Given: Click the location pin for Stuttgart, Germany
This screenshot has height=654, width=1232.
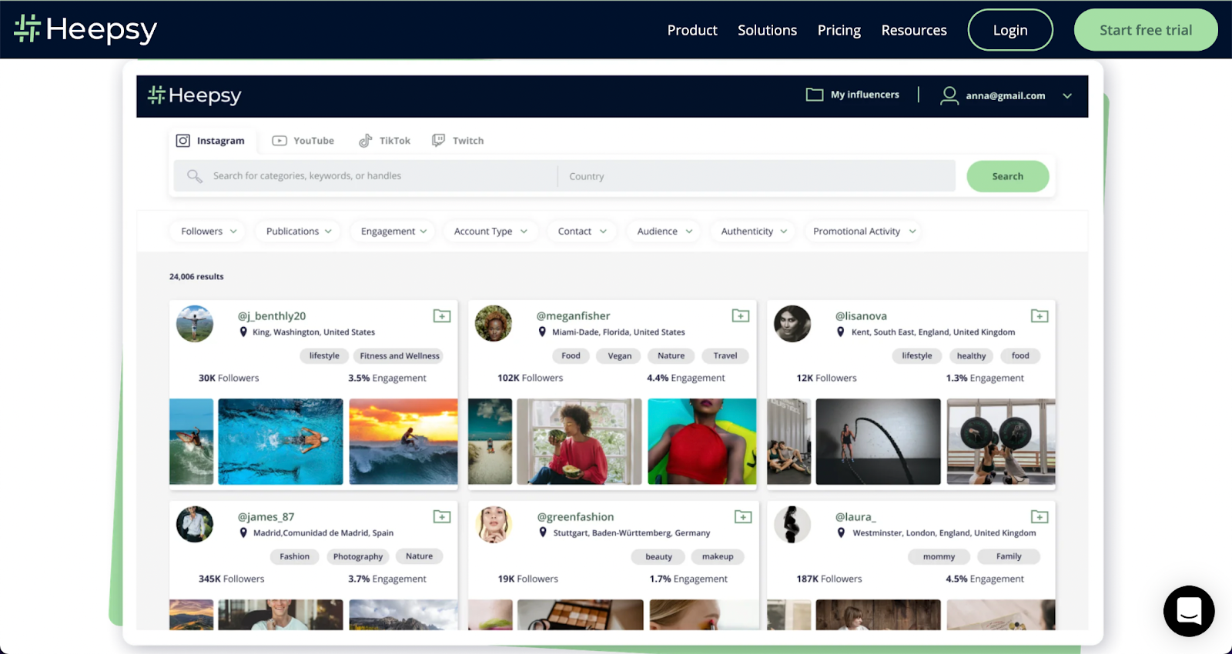Looking at the screenshot, I should click(x=543, y=532).
